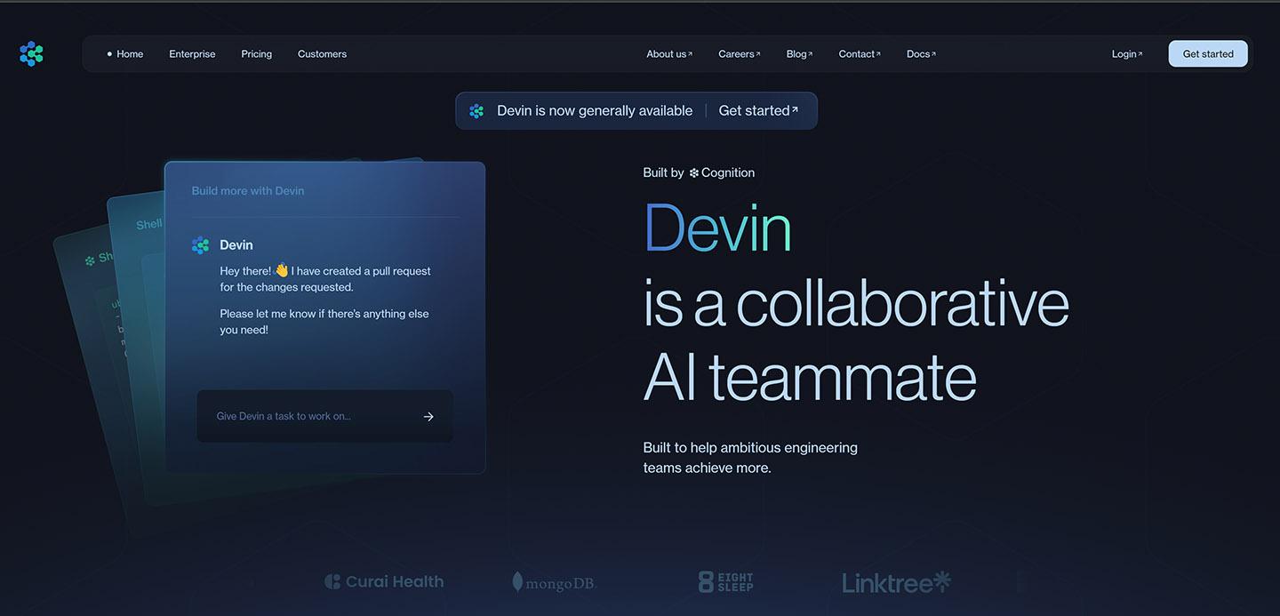Click the Eight Sleep logo

pos(726,582)
